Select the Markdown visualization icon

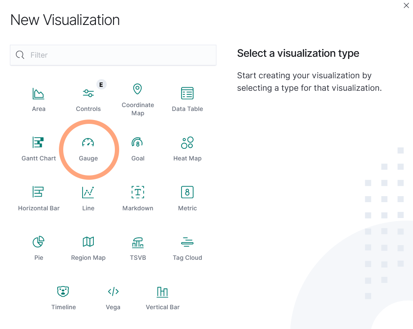coord(138,192)
